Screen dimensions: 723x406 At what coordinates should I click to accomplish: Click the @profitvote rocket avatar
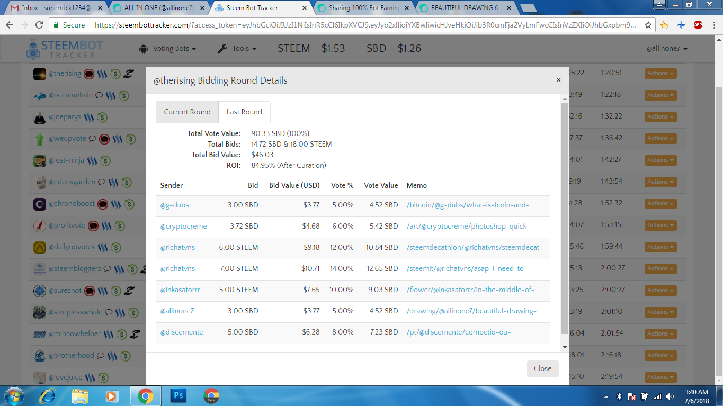pos(40,225)
